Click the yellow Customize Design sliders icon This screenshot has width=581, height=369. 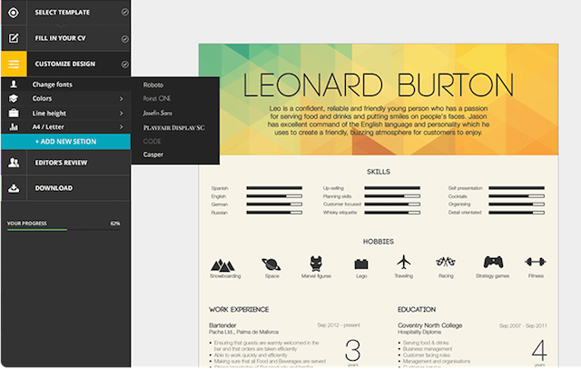pos(15,65)
